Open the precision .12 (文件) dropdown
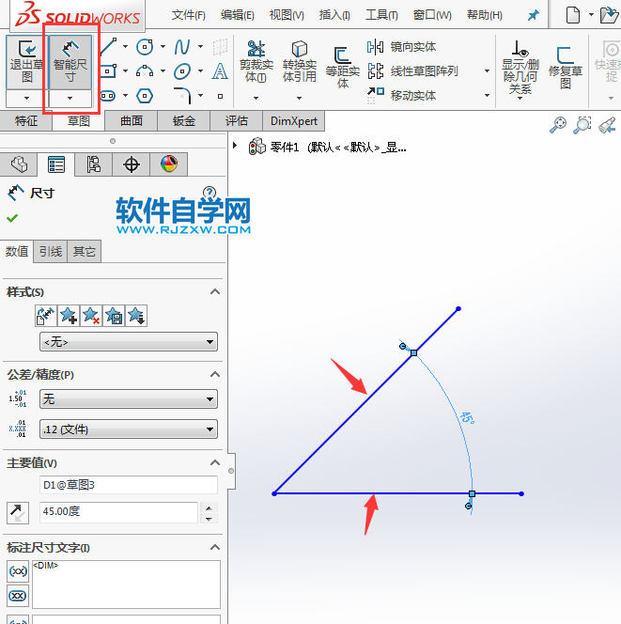The image size is (621, 624). point(129,429)
